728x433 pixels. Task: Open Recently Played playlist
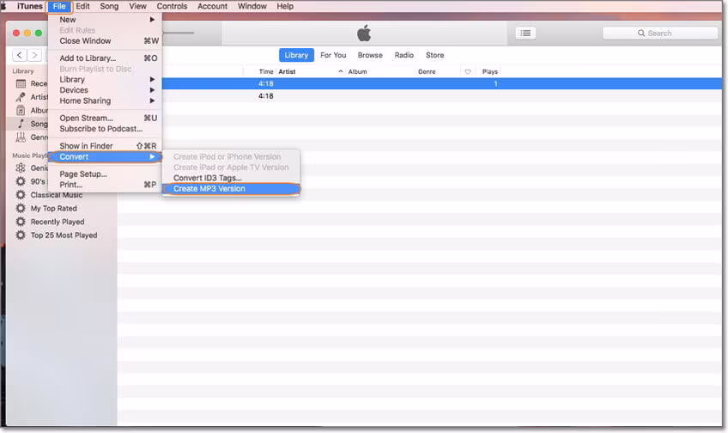(x=58, y=222)
